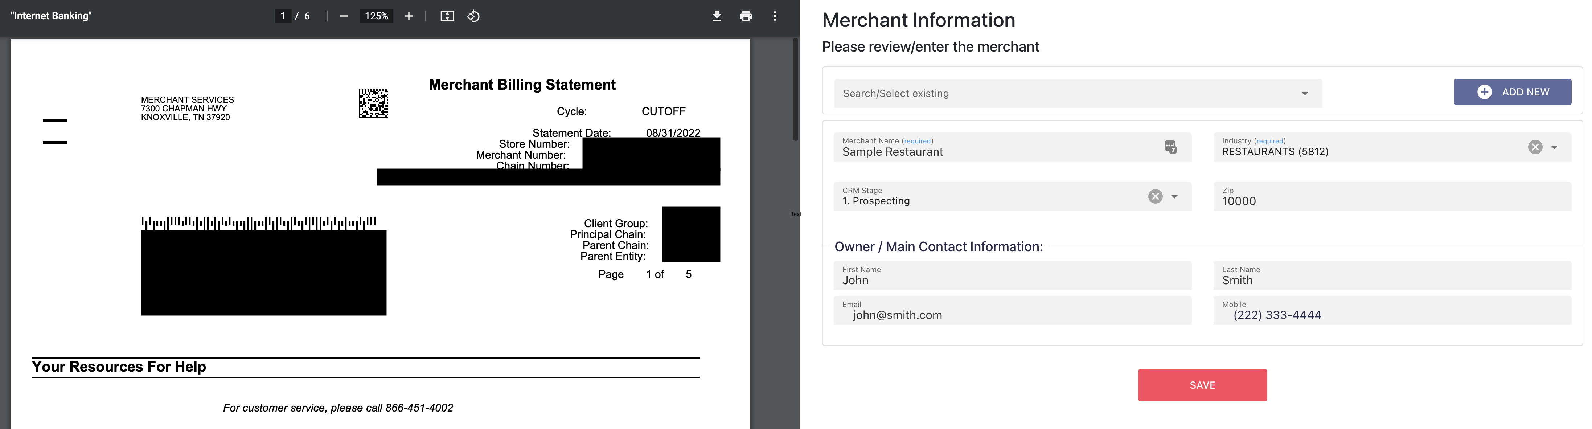Viewport: 1592px width, 429px height.
Task: Click the fit to page icon
Action: pyautogui.click(x=447, y=16)
